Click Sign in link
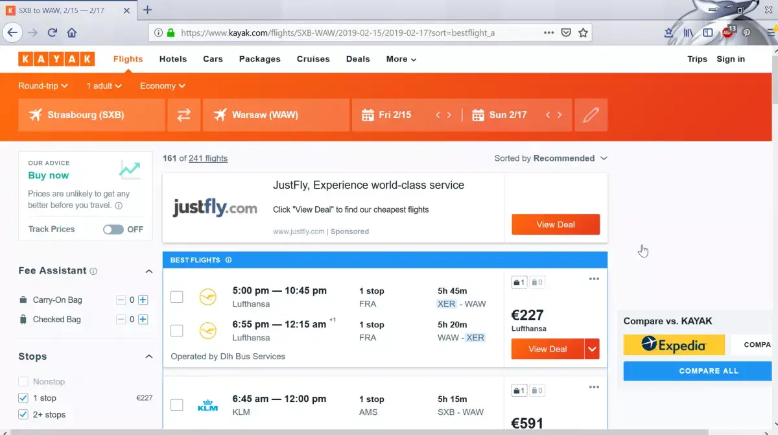The image size is (778, 435). (x=731, y=59)
